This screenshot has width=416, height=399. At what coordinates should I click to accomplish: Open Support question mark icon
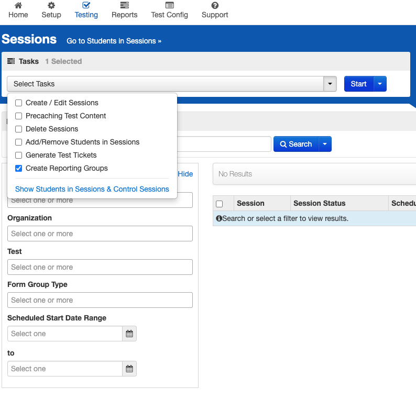point(215,5)
